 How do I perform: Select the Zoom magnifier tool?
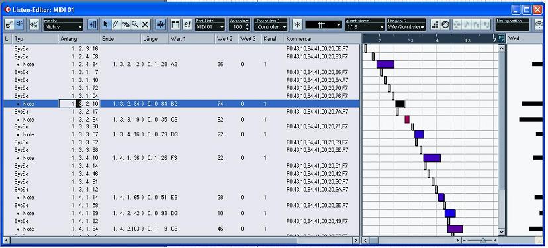(135, 24)
